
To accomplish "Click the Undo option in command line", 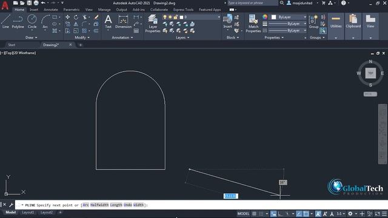I will point(128,205).
